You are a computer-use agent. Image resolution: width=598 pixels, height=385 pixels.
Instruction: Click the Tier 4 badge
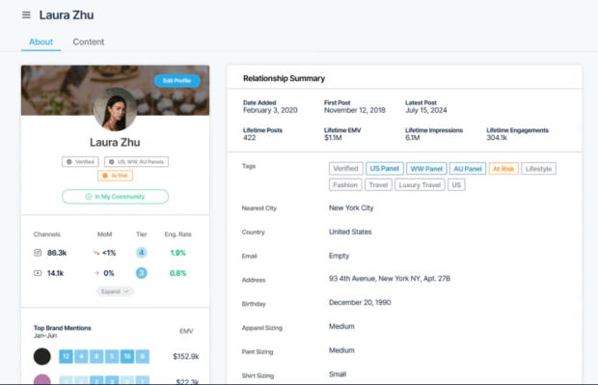(142, 253)
